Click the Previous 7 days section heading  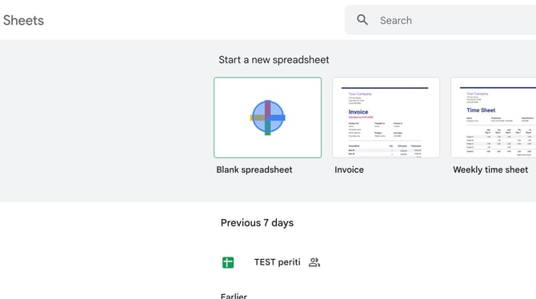pos(257,223)
